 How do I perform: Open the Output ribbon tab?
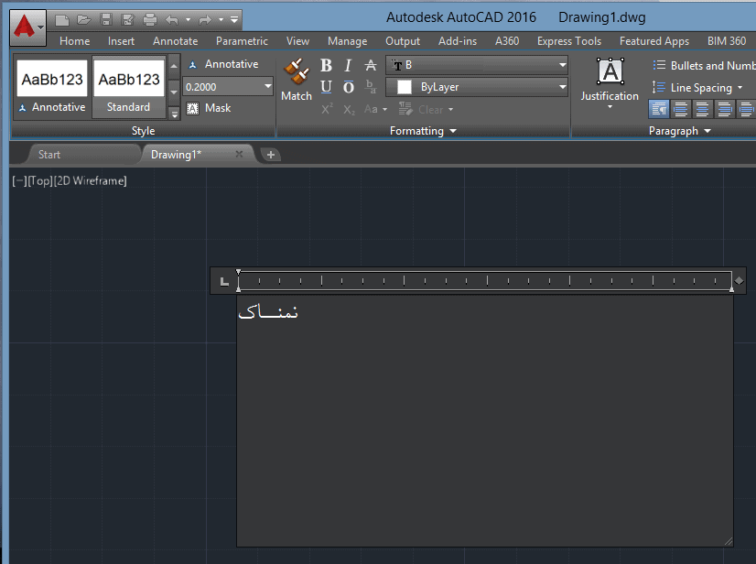click(x=403, y=41)
